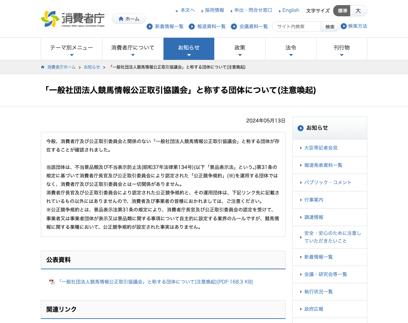
Task: Click the house icon in ホーム button
Action: [x=121, y=19]
